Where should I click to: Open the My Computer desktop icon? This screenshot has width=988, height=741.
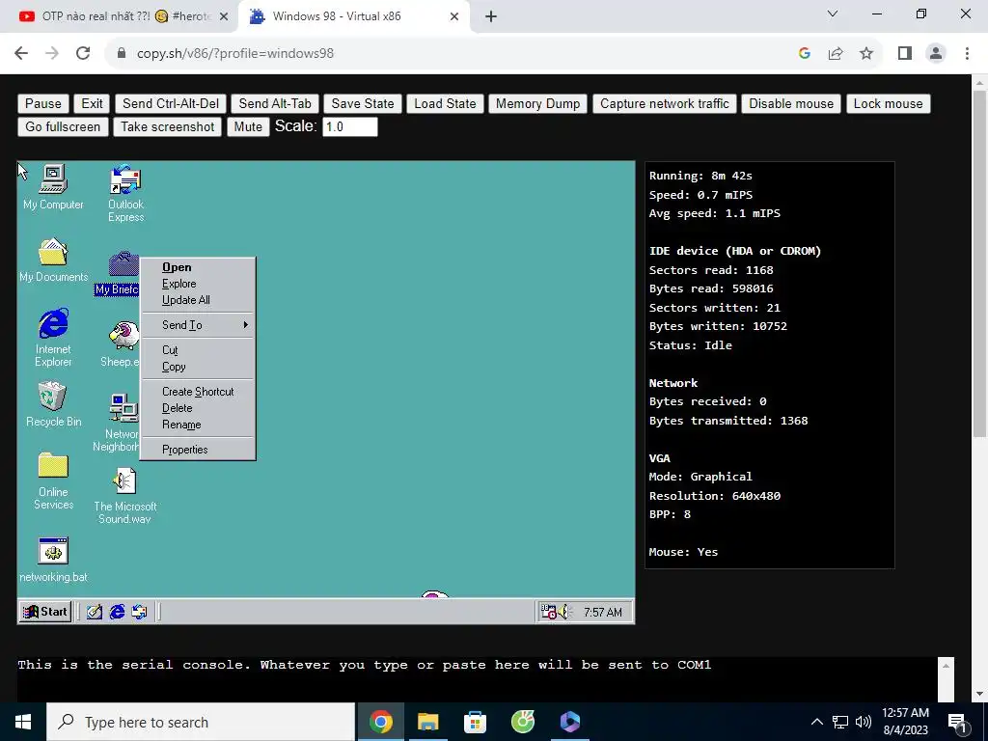point(53,186)
